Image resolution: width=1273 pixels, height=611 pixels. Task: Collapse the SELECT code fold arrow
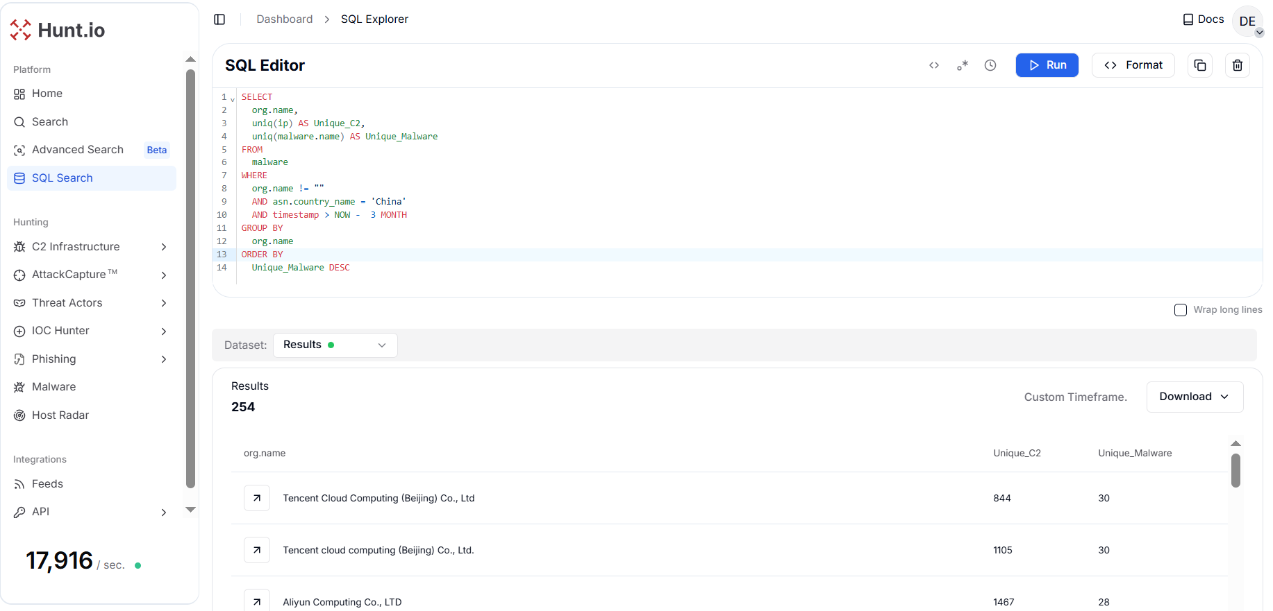pyautogui.click(x=233, y=98)
